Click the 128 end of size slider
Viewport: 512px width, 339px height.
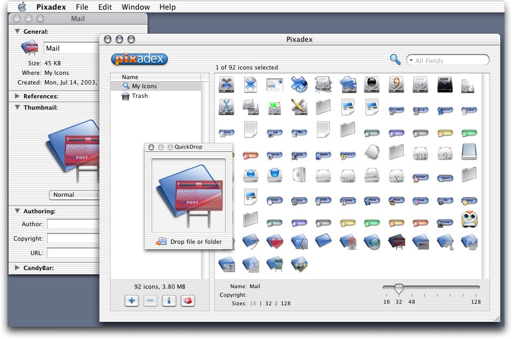point(476,302)
